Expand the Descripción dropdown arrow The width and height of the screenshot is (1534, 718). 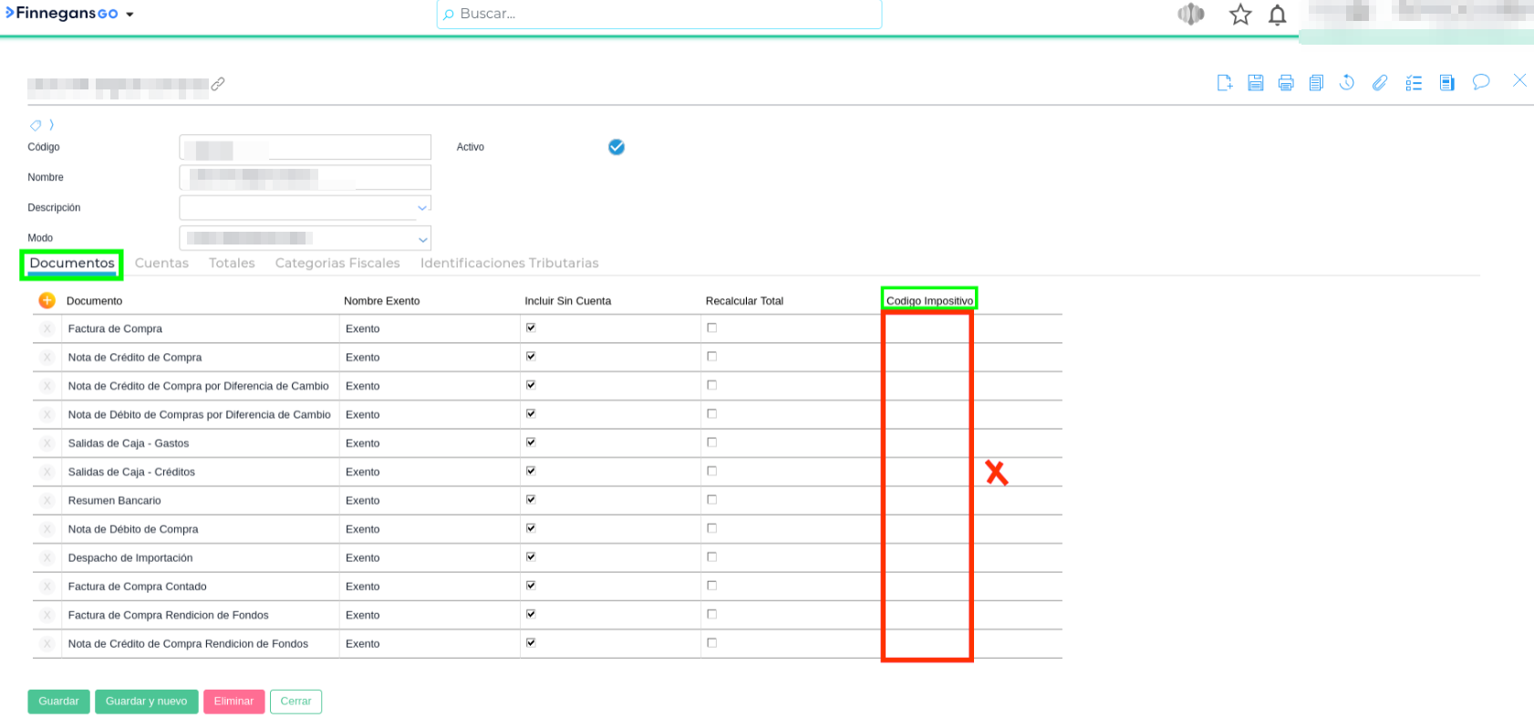click(x=421, y=208)
